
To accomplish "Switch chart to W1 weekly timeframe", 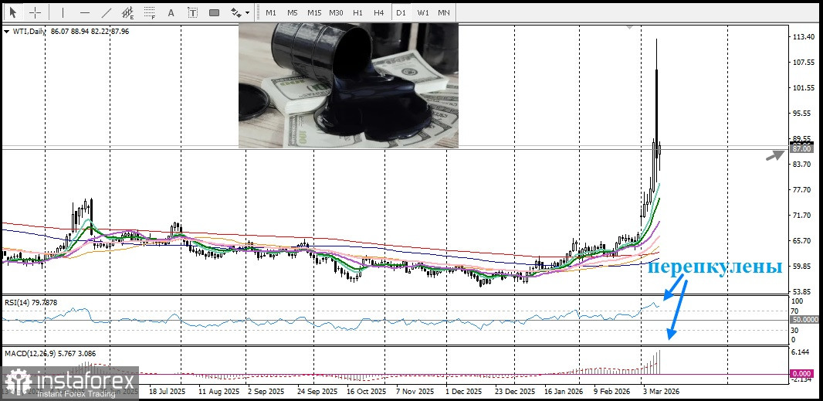I will coord(423,12).
